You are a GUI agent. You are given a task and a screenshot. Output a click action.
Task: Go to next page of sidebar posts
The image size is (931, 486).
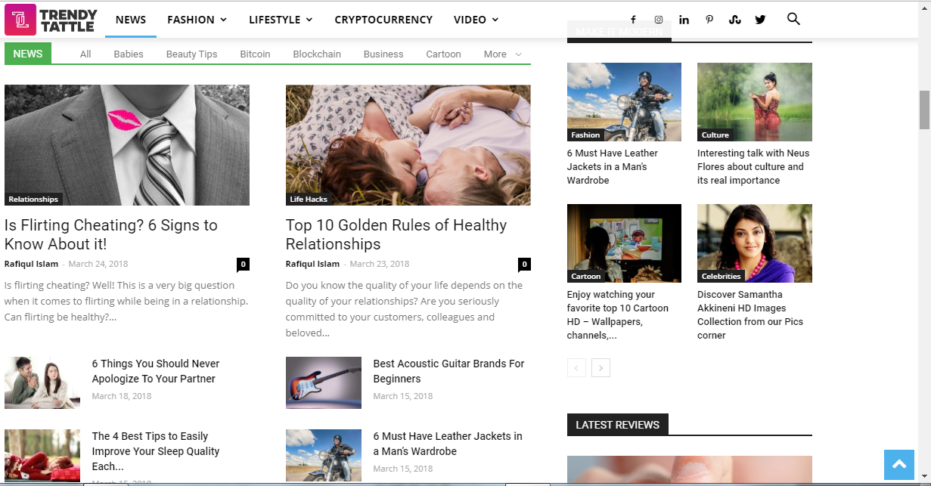pos(600,368)
